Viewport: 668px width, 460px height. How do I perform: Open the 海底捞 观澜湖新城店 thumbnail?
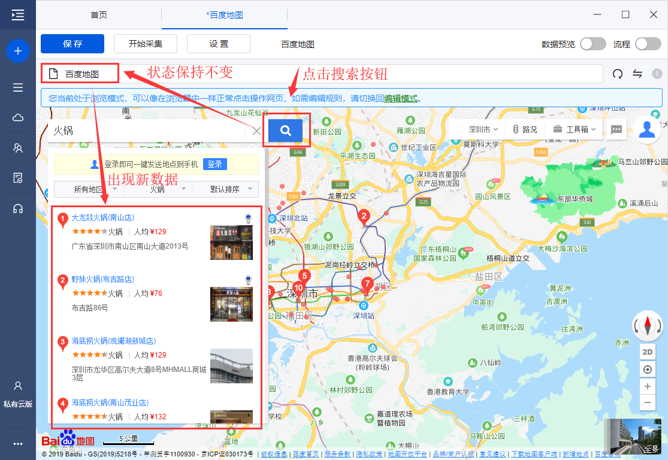coord(231,366)
